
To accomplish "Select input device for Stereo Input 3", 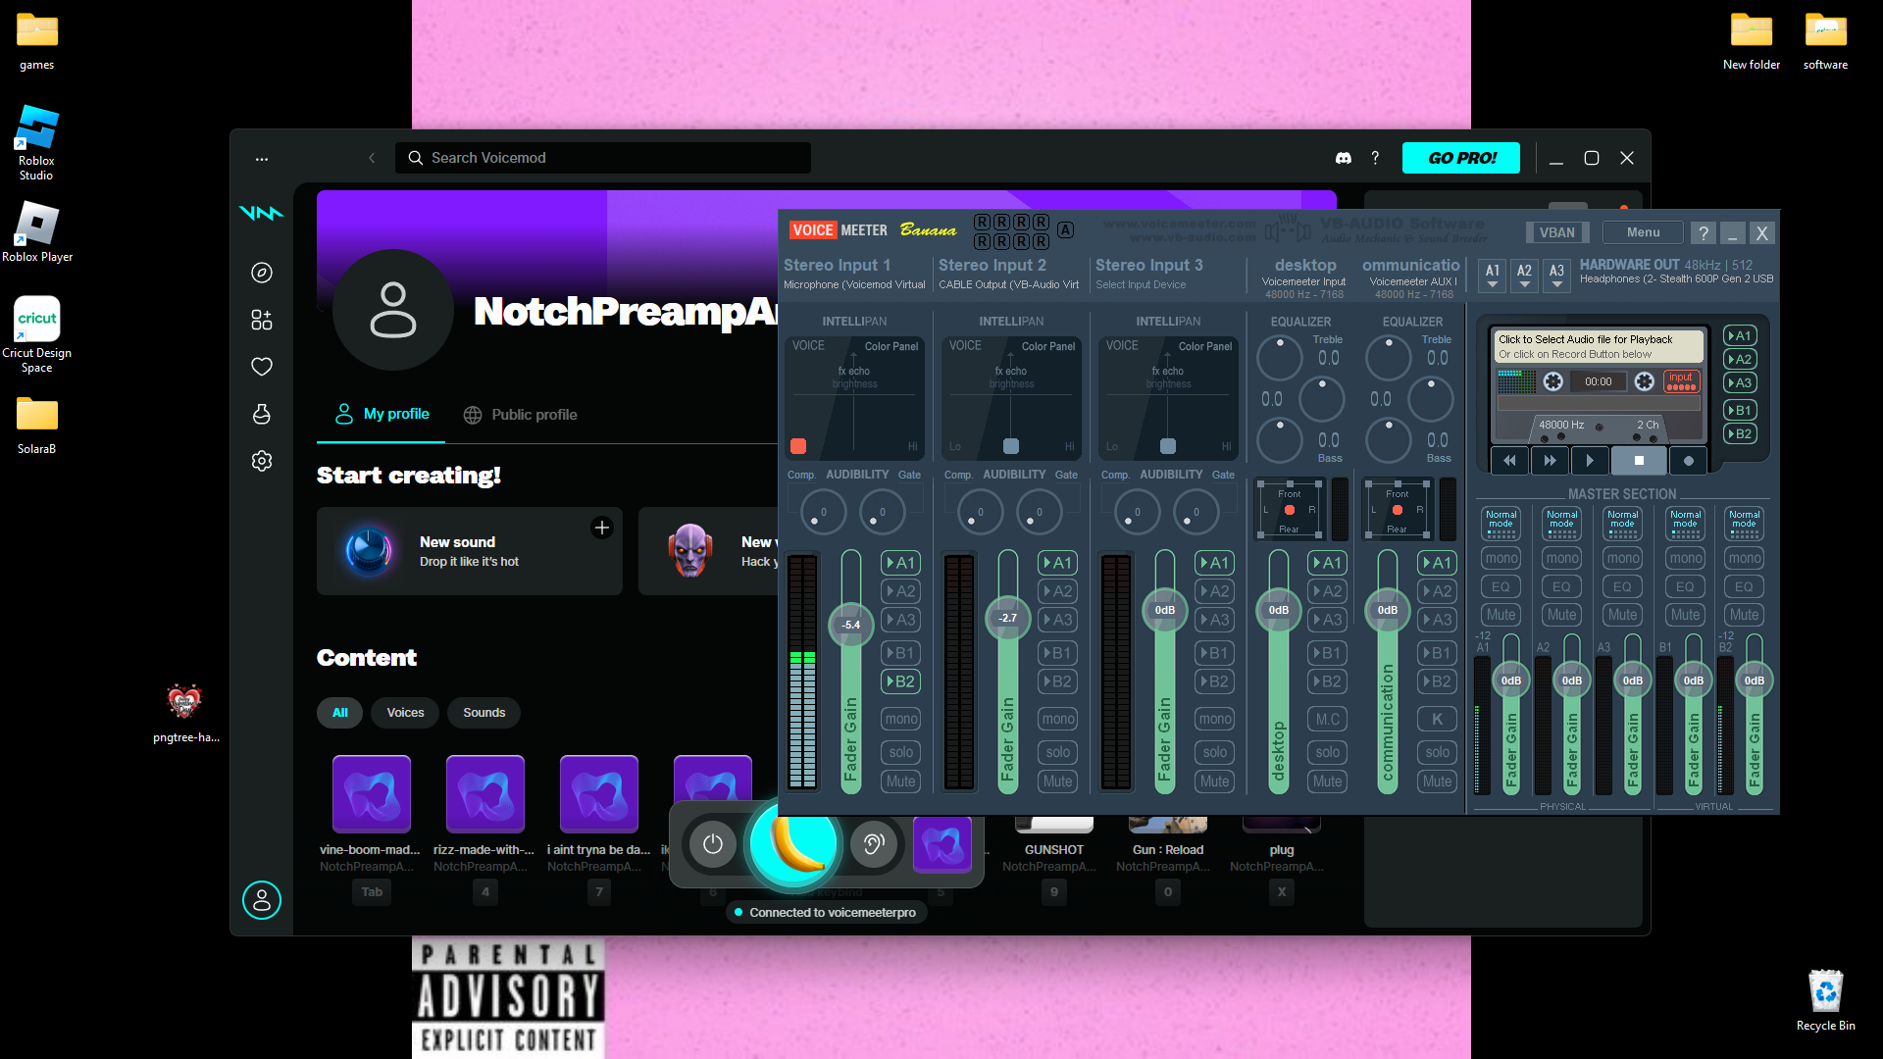I will 1141,285.
